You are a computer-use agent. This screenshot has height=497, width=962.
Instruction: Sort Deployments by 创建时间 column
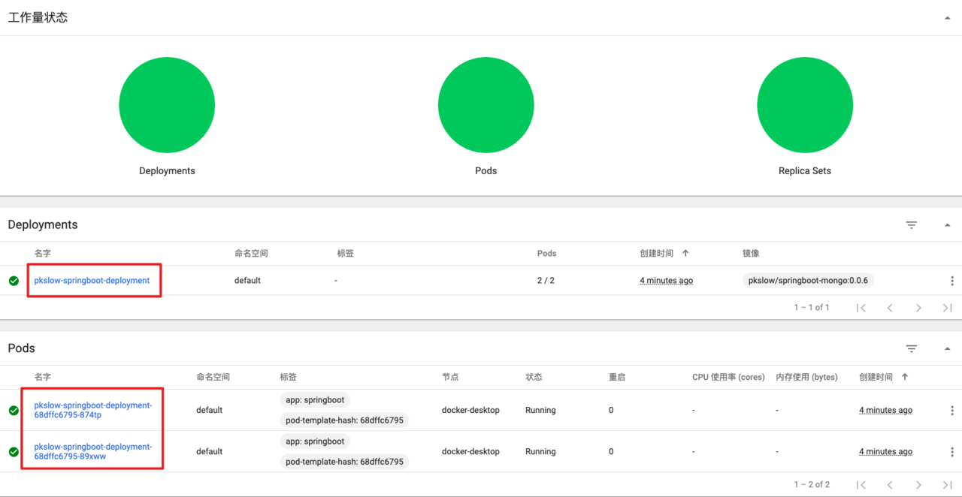click(664, 254)
